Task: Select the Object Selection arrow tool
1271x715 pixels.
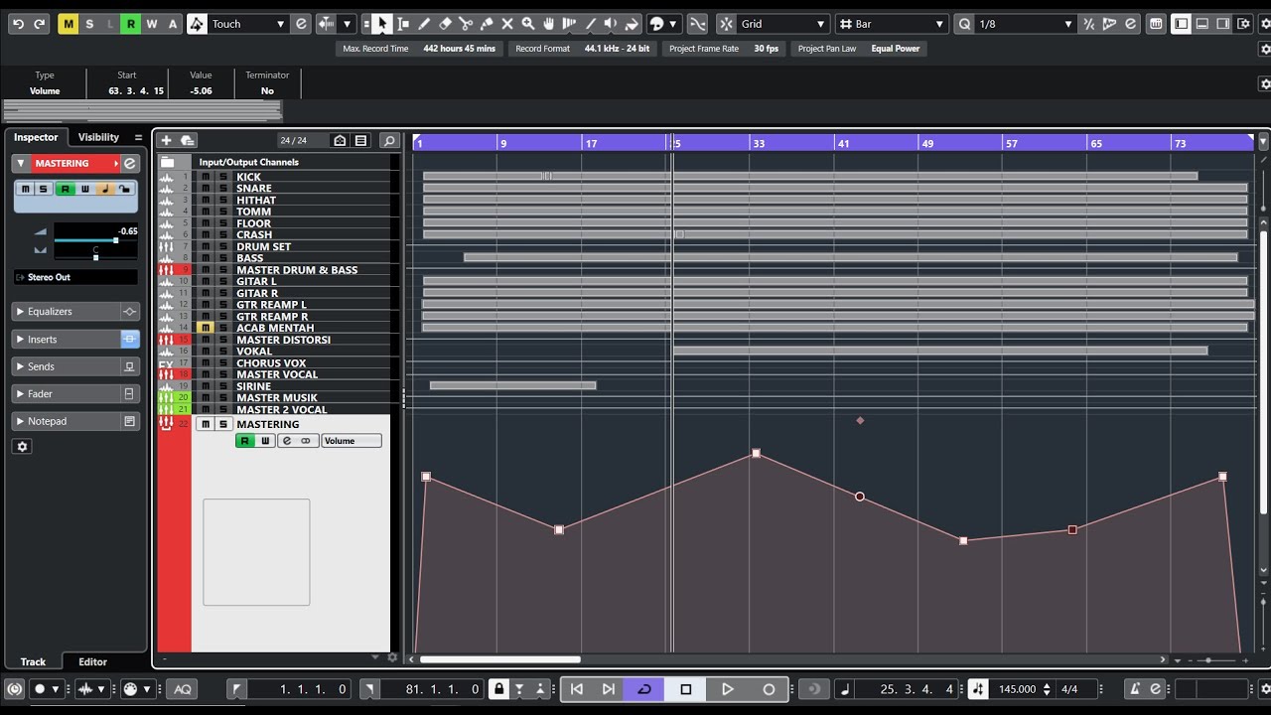Action: click(382, 24)
